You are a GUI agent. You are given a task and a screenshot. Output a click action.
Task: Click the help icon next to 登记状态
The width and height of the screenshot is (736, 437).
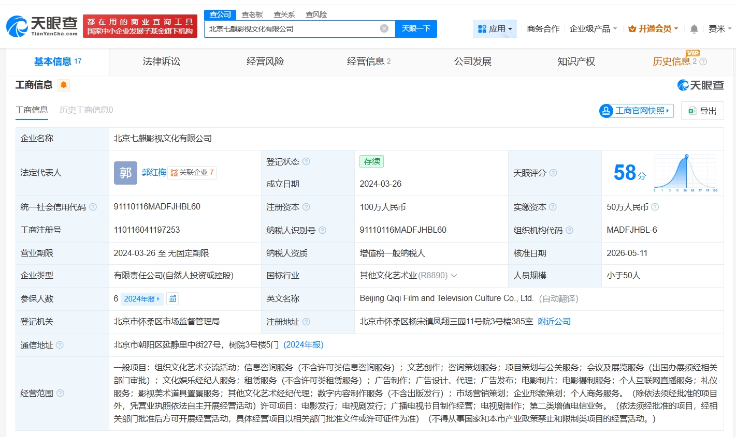306,161
